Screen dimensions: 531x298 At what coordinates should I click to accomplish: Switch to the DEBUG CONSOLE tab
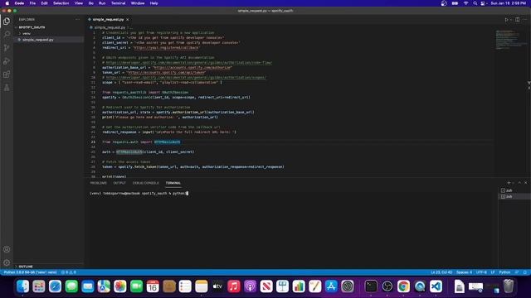pyautogui.click(x=146, y=183)
